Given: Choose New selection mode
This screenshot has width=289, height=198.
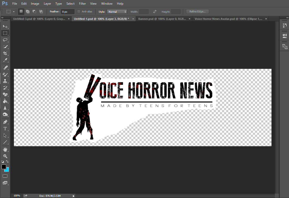Looking at the screenshot, I should pyautogui.click(x=21, y=11).
